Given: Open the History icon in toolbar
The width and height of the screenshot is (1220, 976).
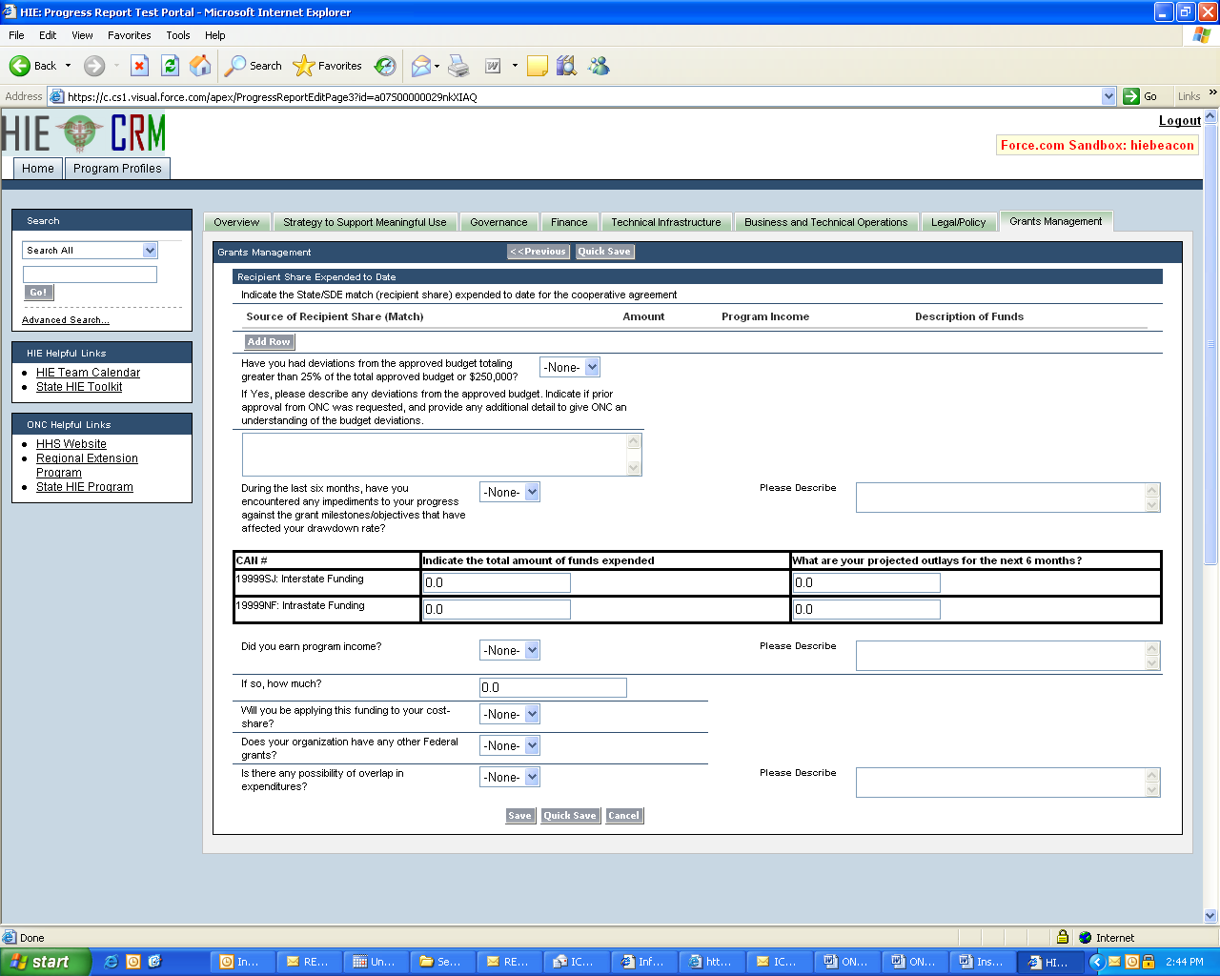Looking at the screenshot, I should (385, 66).
